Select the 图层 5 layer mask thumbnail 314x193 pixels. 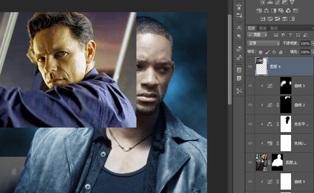[277, 162]
